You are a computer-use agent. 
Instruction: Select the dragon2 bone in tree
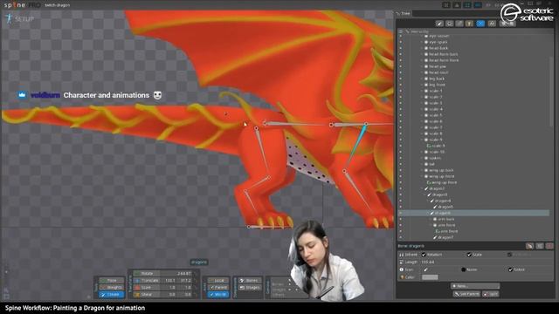[437, 188]
